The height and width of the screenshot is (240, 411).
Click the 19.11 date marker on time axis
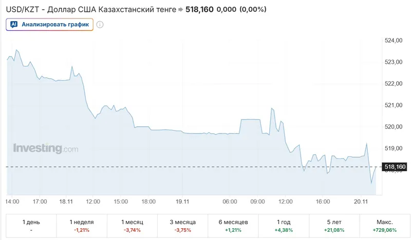182,201
